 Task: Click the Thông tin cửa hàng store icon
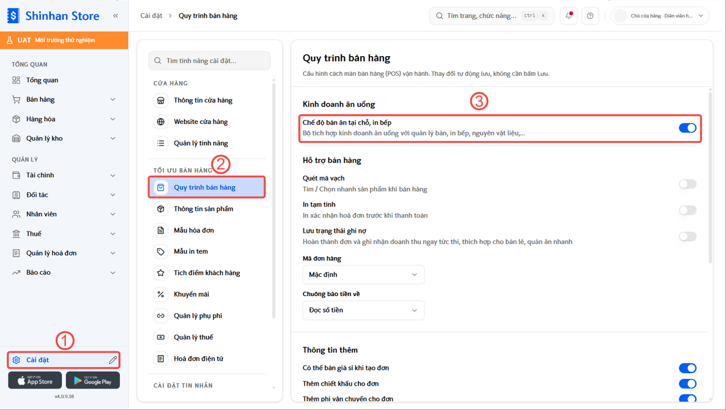pyautogui.click(x=161, y=100)
